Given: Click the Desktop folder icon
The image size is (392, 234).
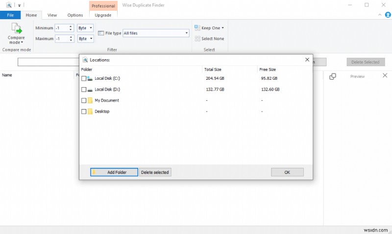Looking at the screenshot, I should coord(90,112).
